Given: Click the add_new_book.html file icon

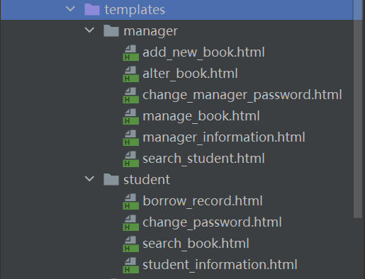Looking at the screenshot, I should click(130, 53).
